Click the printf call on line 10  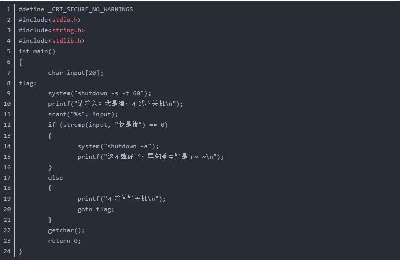(x=116, y=104)
